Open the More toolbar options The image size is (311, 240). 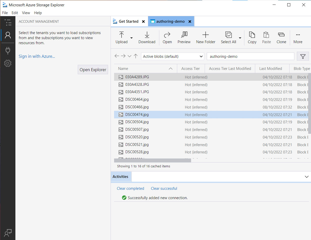pyautogui.click(x=298, y=38)
